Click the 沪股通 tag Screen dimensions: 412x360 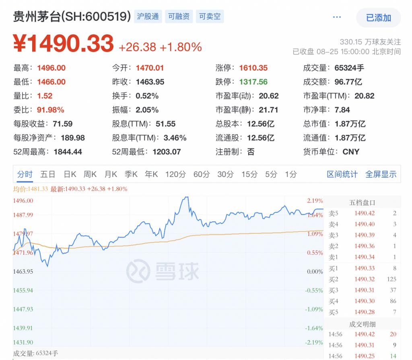click(148, 17)
